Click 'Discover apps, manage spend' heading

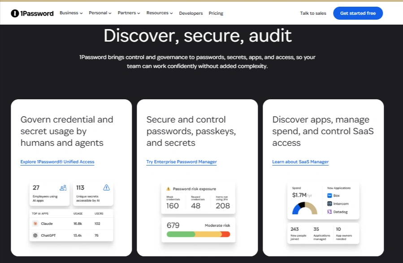(323, 131)
